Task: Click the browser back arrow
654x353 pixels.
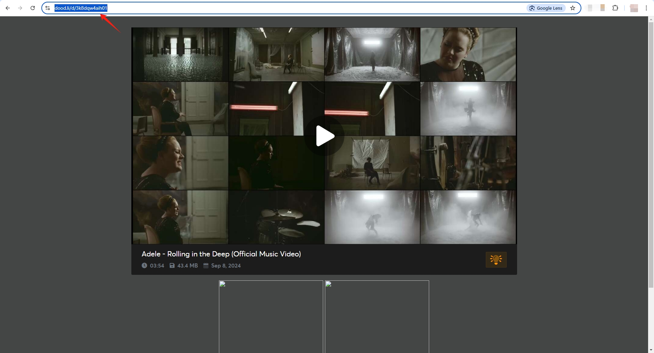Action: click(8, 8)
